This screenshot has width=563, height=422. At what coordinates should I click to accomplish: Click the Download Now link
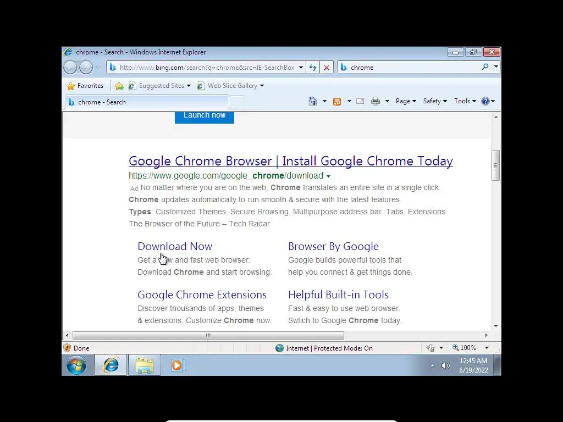(175, 247)
